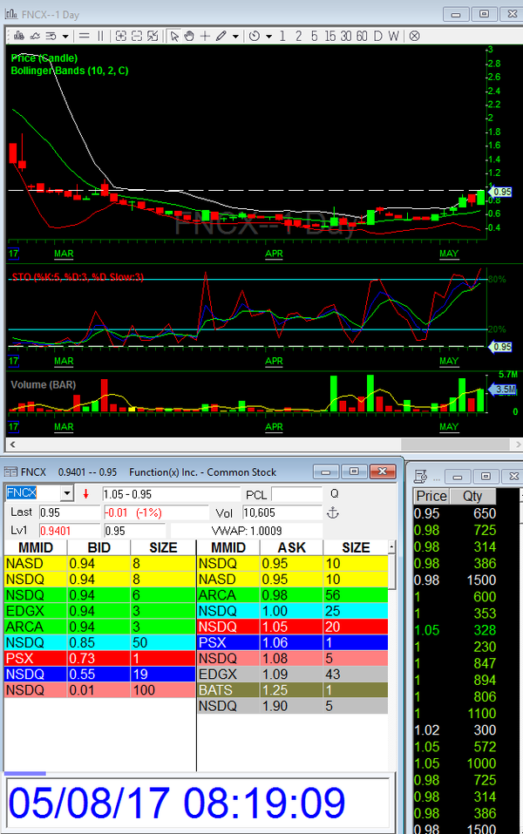Switch chart to Daily (D) timeframe
The image size is (523, 834).
(x=378, y=36)
